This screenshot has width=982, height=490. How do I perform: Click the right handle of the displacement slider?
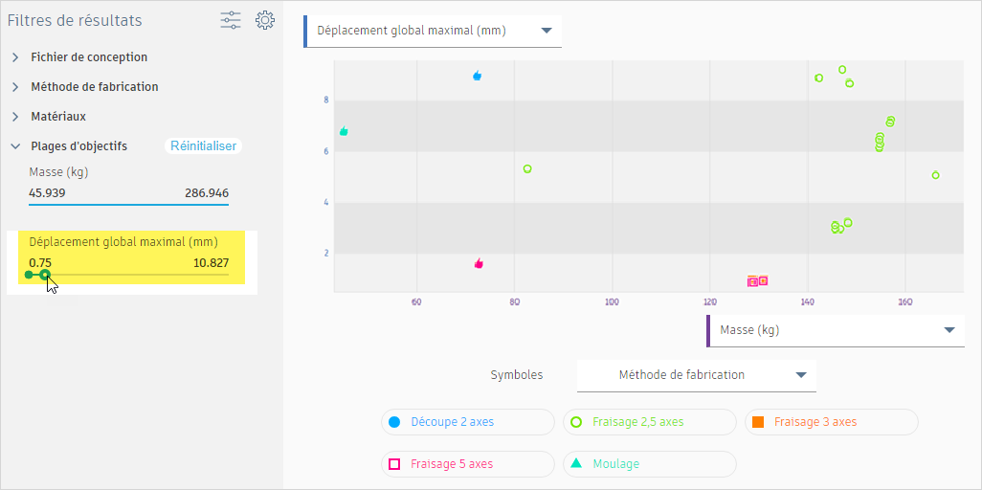(x=44, y=275)
